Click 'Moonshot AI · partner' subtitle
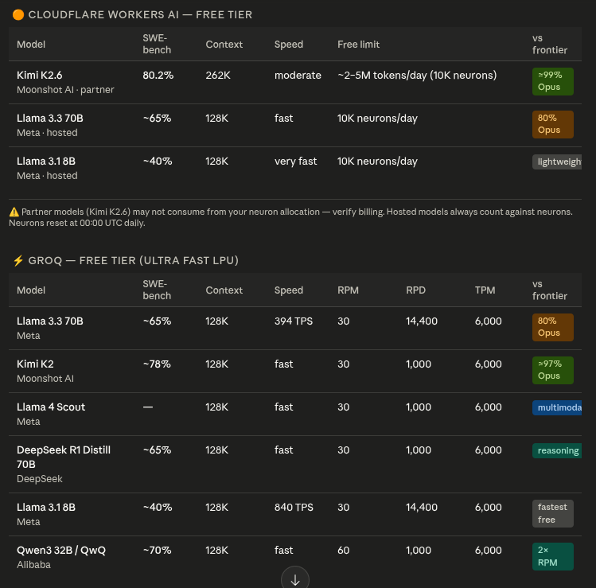Viewport: 596px width, 588px height. 65,90
